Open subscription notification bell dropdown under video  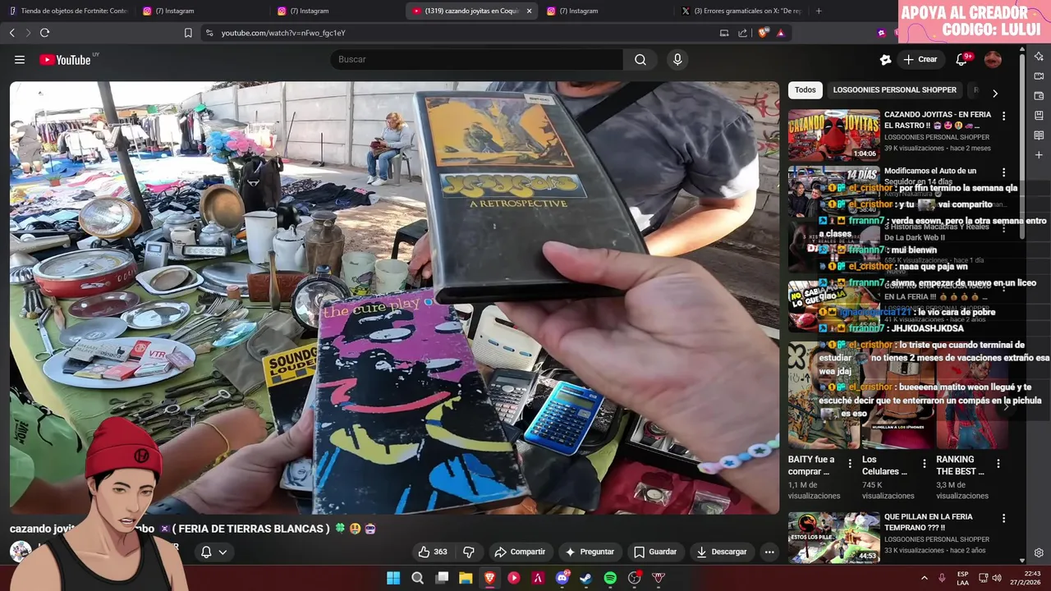pyautogui.click(x=213, y=552)
